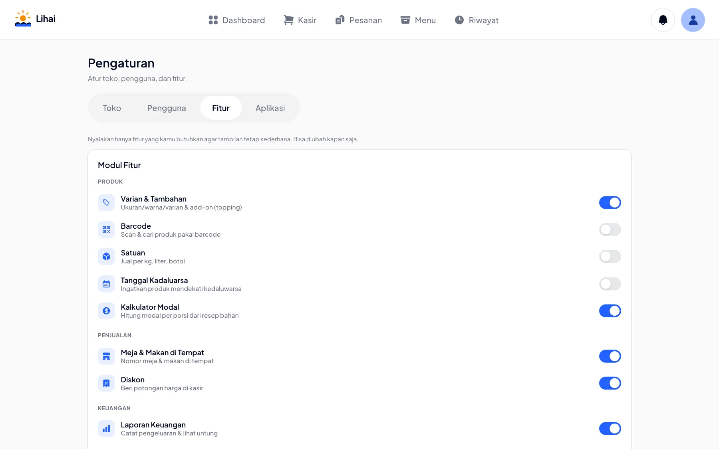Enable Tanggal Kadaluarsa switch
Screen dimensions: 719x449
point(610,284)
